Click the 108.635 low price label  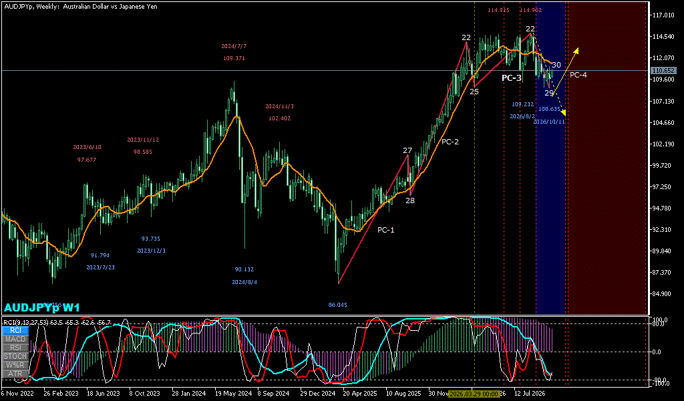point(549,109)
